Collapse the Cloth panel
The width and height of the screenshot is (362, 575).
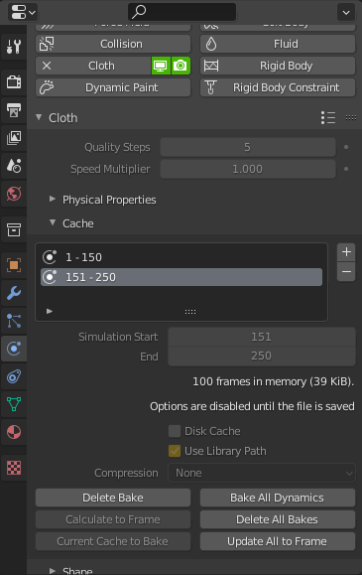pyautogui.click(x=39, y=117)
